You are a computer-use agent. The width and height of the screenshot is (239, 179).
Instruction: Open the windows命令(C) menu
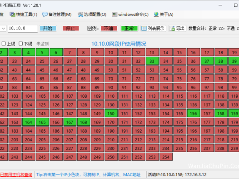point(130,15)
